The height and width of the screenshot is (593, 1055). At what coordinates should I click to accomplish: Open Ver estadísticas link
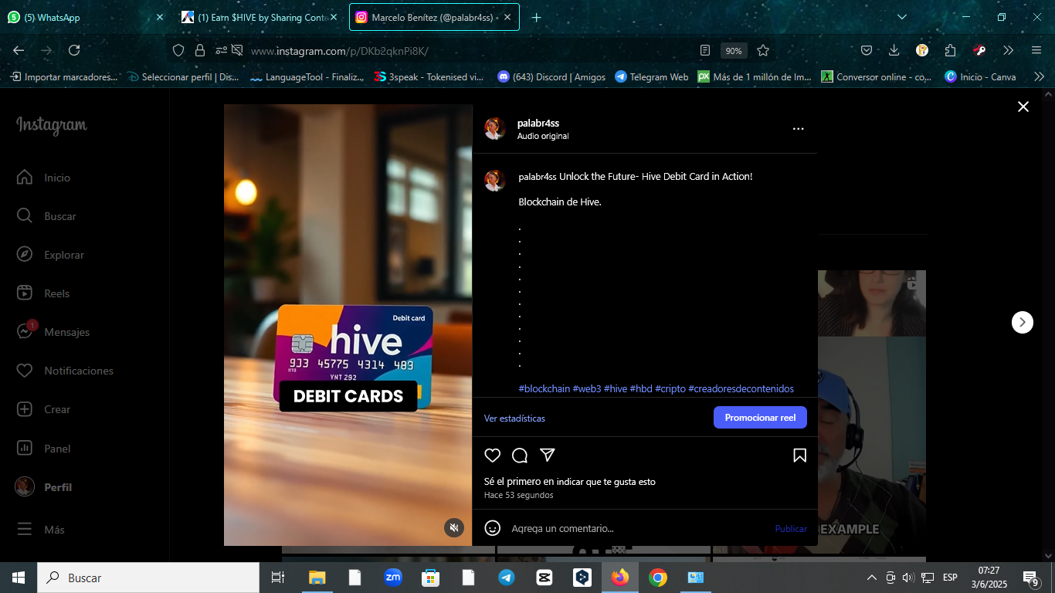(514, 418)
